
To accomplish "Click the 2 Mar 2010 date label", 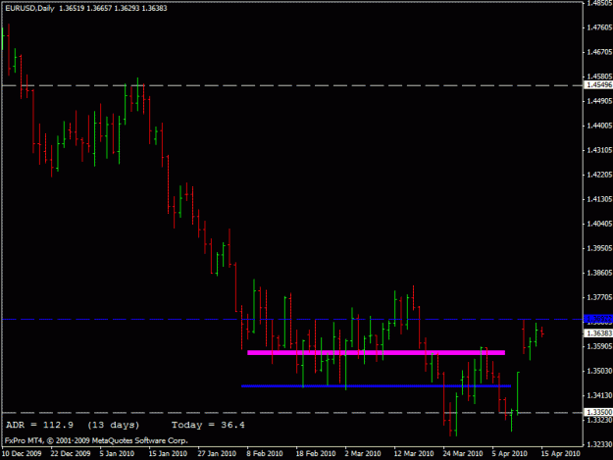I will pos(363,454).
